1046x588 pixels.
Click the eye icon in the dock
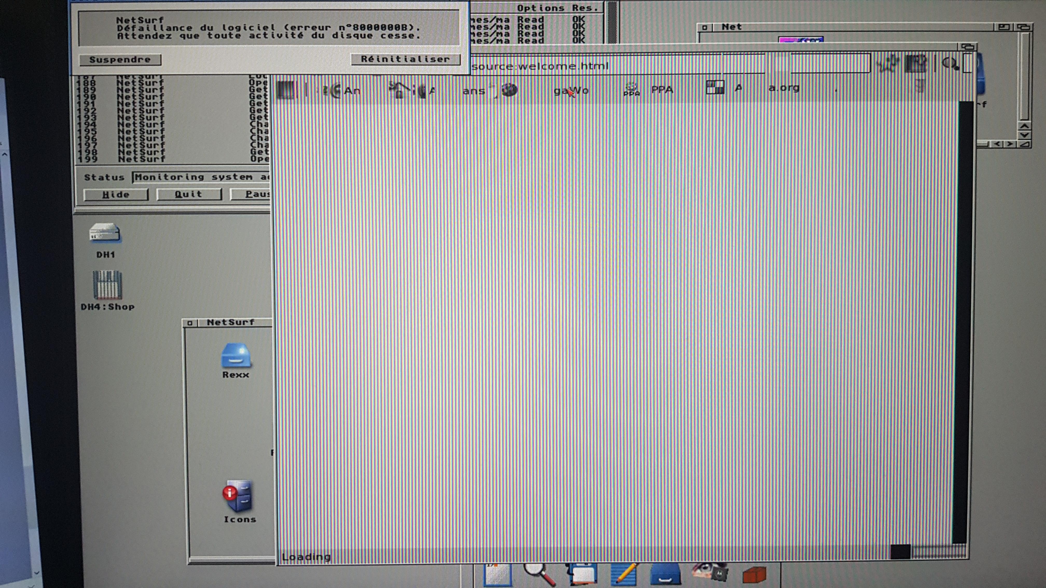point(710,572)
